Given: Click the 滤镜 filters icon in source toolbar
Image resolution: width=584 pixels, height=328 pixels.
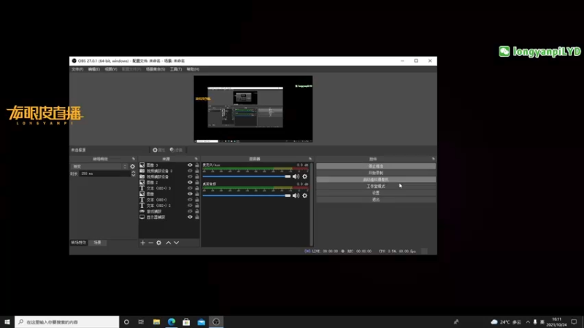Looking at the screenshot, I should 176,150.
